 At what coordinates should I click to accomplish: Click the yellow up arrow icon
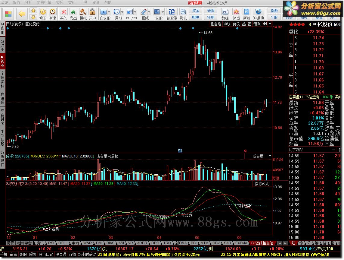[x=33, y=11]
